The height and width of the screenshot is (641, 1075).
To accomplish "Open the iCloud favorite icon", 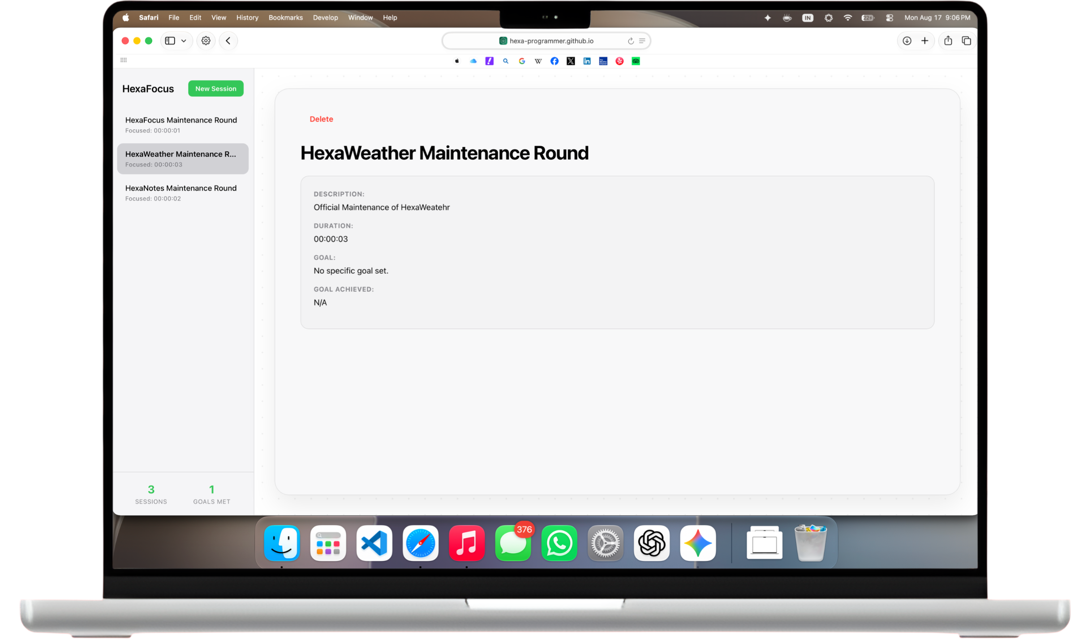I will 473,61.
